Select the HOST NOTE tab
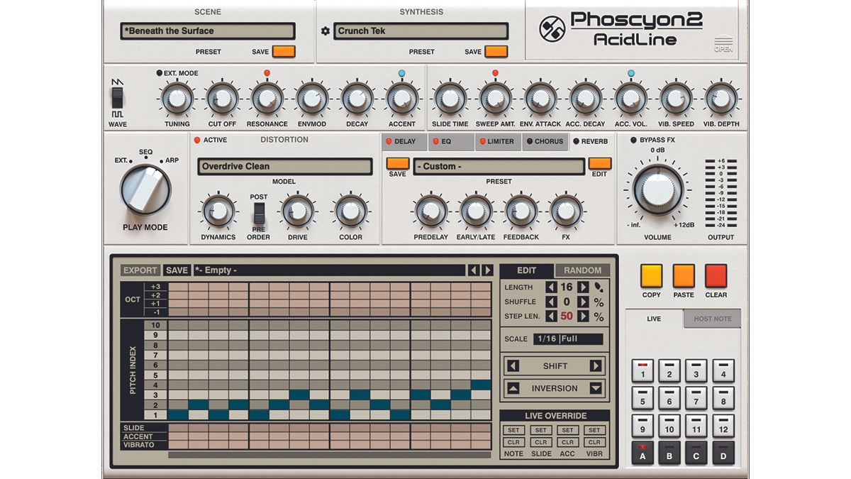851x479 pixels. click(x=711, y=318)
